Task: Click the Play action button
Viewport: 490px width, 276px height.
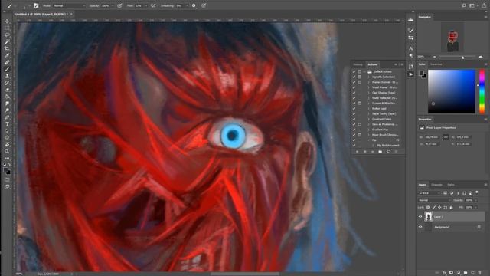Action: 373,152
